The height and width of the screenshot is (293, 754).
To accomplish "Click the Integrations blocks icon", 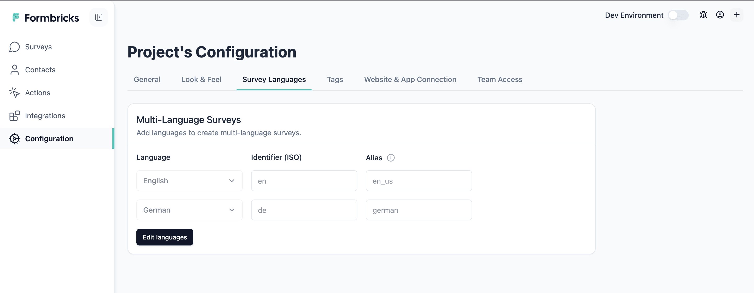I will [x=14, y=116].
